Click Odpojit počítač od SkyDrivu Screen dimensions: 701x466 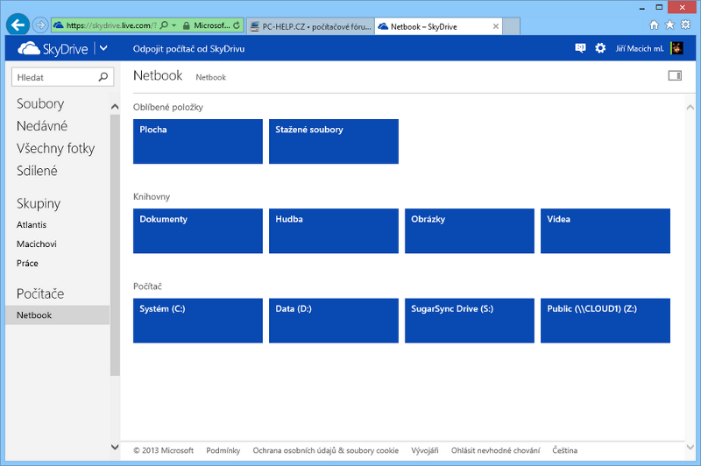pyautogui.click(x=188, y=49)
